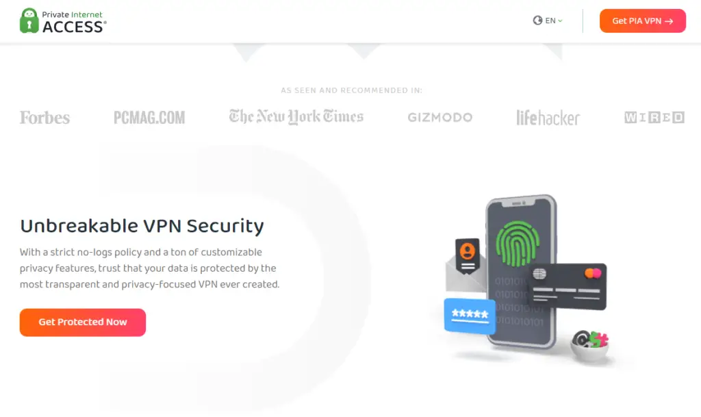Click the arrow on Get PIA VPN
The height and width of the screenshot is (417, 701).
[669, 21]
